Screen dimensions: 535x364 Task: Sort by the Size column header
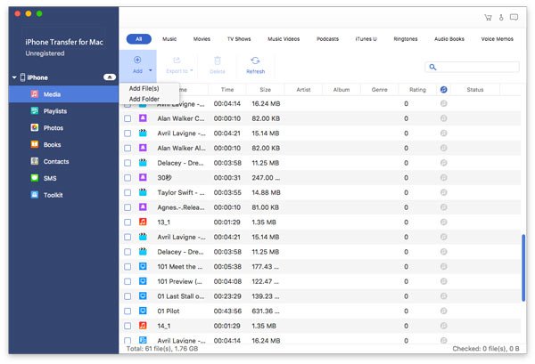[265, 90]
